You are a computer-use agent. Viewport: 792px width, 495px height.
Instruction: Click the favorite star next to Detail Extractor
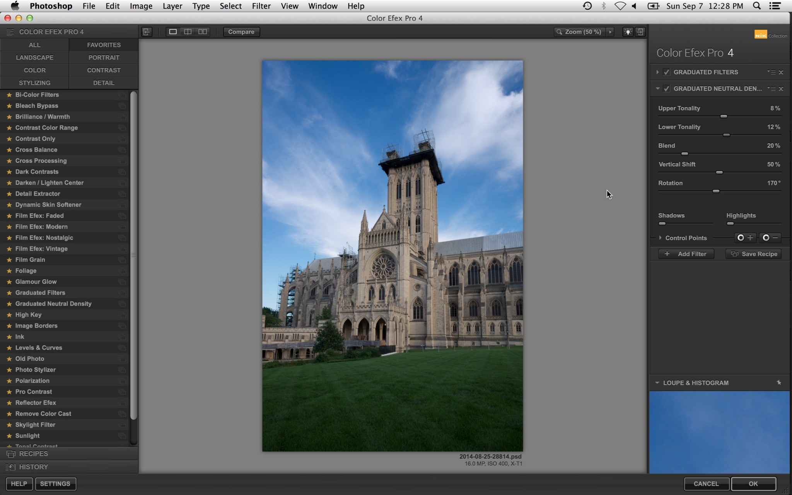tap(9, 194)
